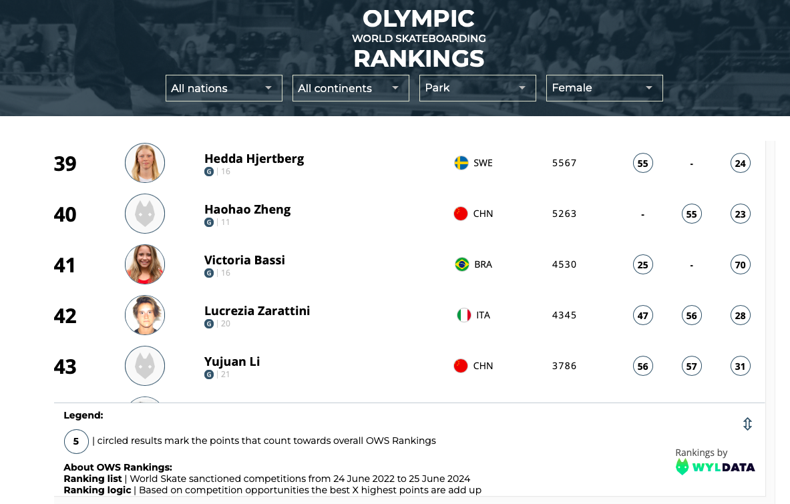Screen dimensions: 790x504
Task: Open Lucrezia Zarattini's profile name link
Action: [x=257, y=311]
